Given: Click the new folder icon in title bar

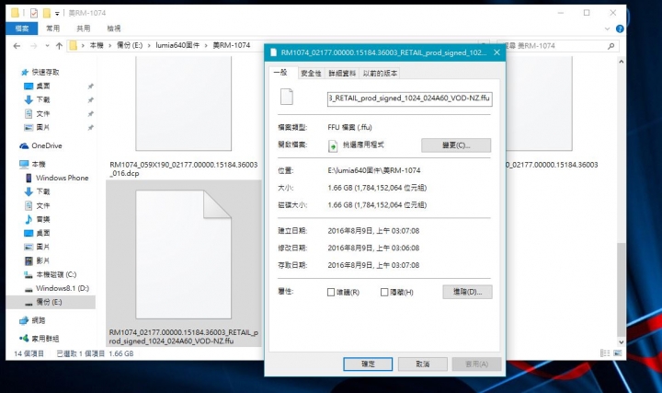Looking at the screenshot, I should (x=47, y=13).
